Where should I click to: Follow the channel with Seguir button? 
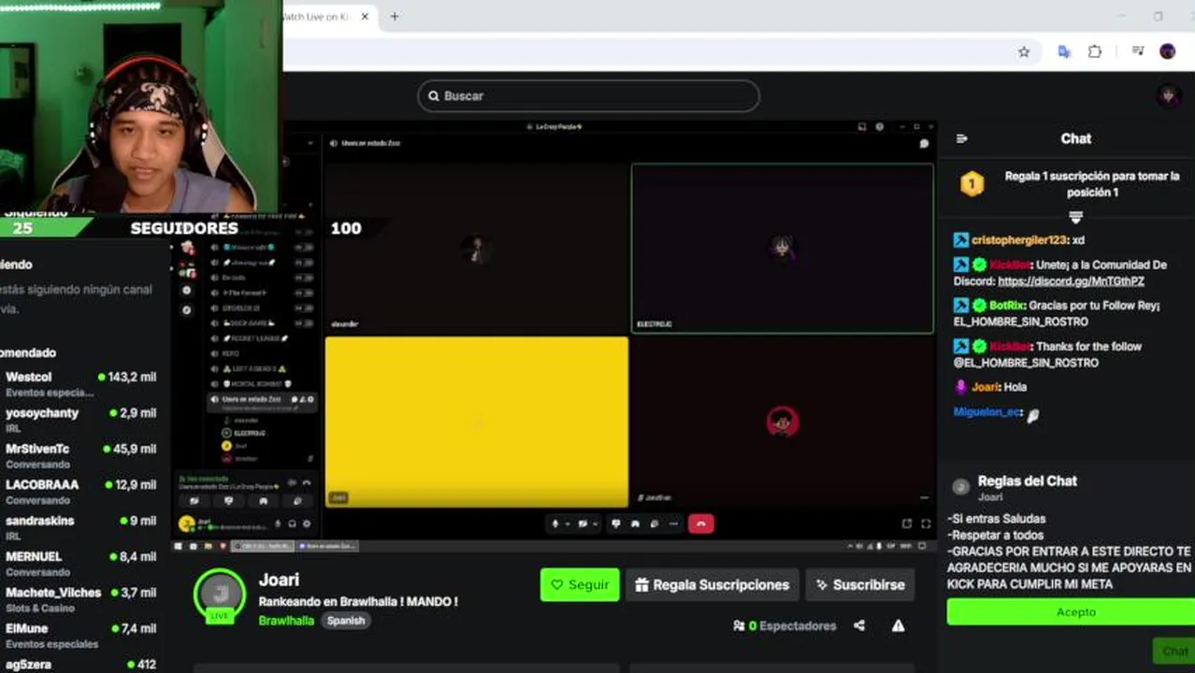click(580, 584)
